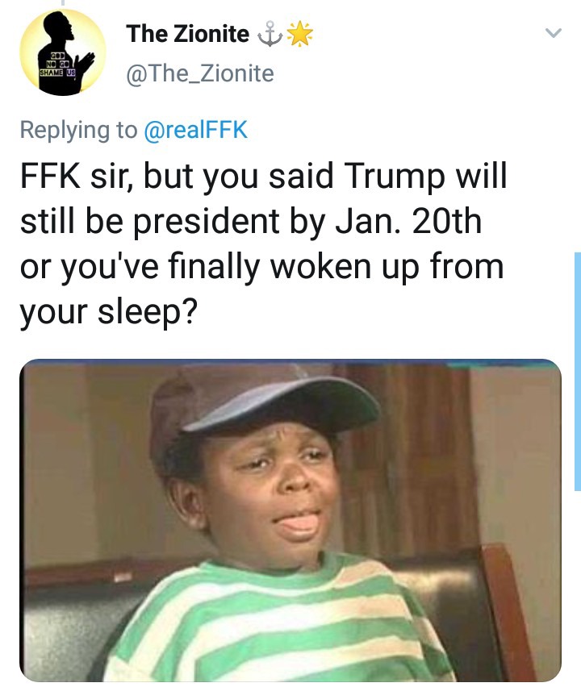Click the 'your sleep?' closing line
The width and height of the screenshot is (581, 687).
click(109, 312)
